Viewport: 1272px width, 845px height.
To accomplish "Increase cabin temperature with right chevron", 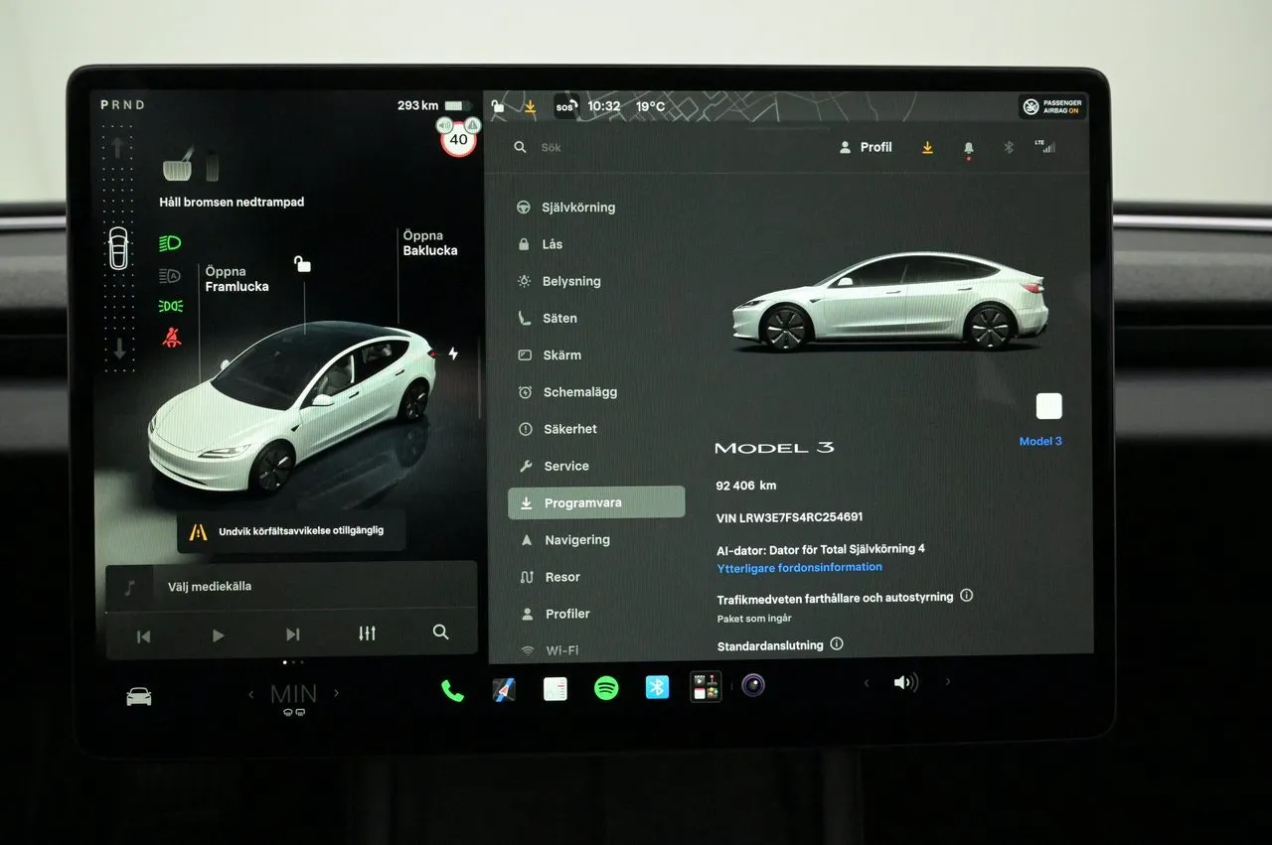I will point(336,693).
